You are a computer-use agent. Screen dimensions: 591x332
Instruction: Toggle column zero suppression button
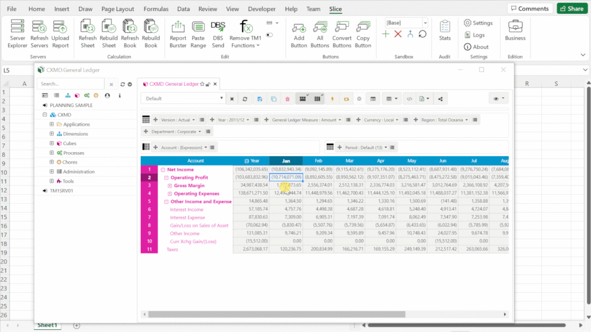tap(317, 99)
